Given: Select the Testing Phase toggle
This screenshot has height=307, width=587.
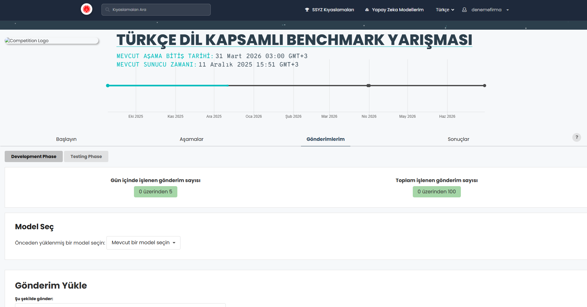Looking at the screenshot, I should click(x=86, y=156).
